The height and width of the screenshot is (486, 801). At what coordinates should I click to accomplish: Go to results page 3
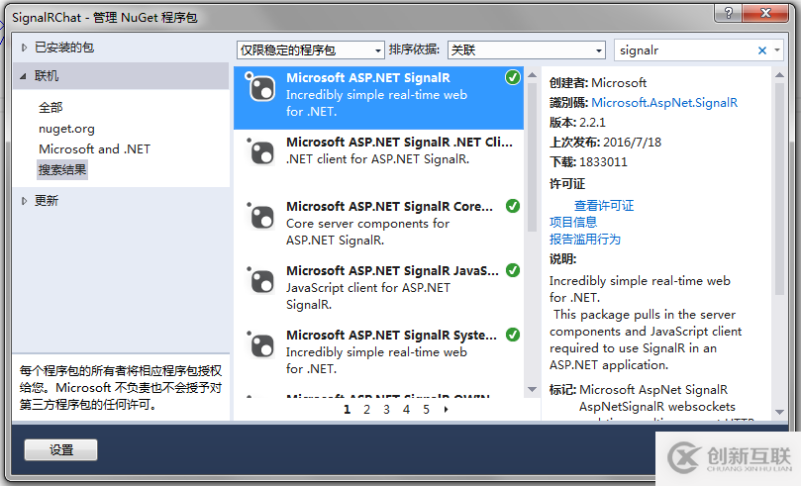tap(387, 410)
